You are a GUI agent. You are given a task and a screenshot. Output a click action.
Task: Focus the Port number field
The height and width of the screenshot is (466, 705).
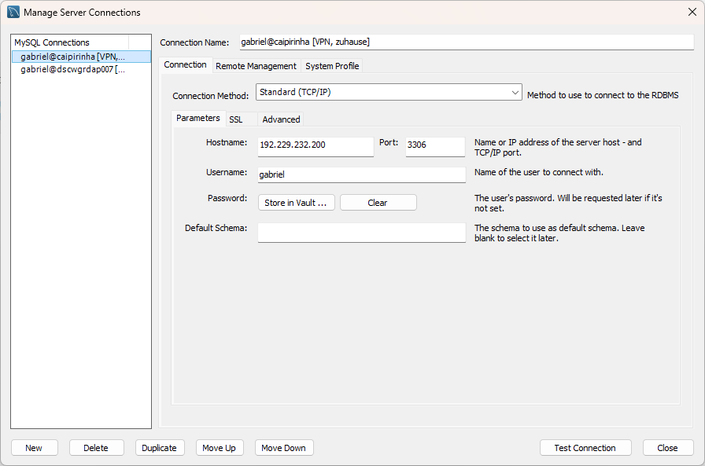[435, 146]
